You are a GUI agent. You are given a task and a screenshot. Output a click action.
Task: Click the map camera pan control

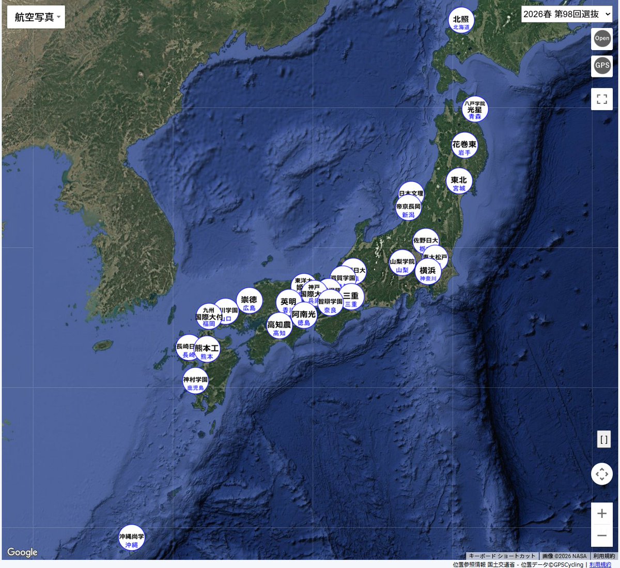[602, 474]
